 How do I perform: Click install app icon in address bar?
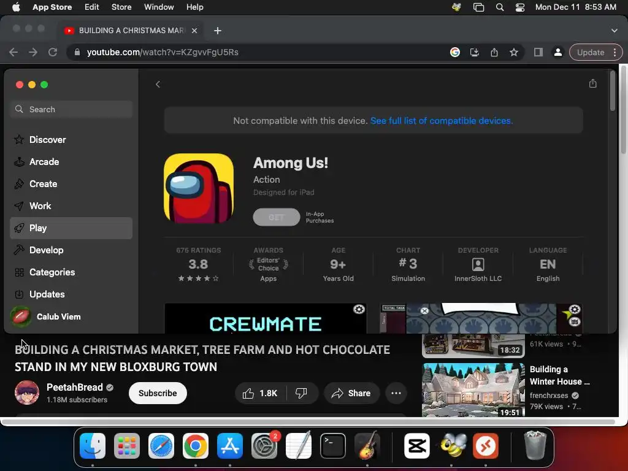tap(475, 53)
